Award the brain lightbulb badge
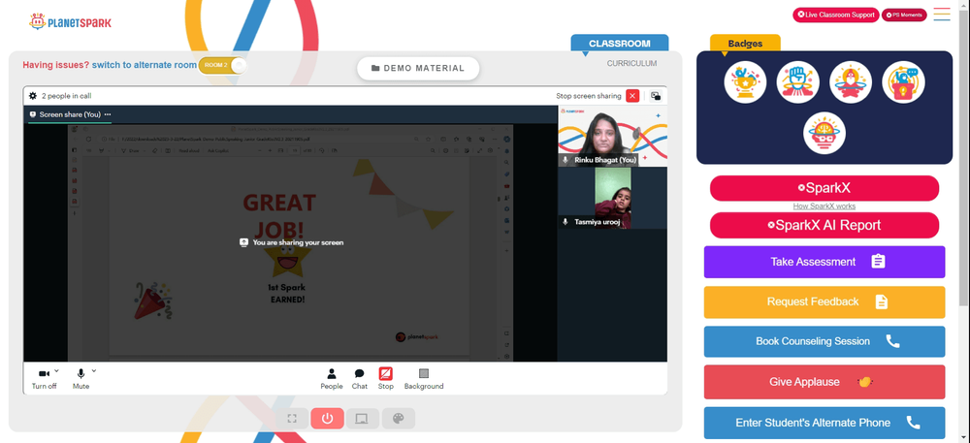The image size is (970, 443). [x=824, y=133]
